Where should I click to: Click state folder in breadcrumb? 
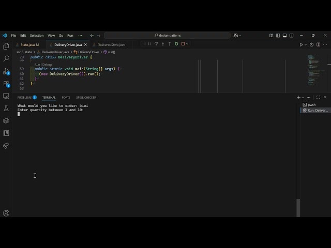point(28,52)
